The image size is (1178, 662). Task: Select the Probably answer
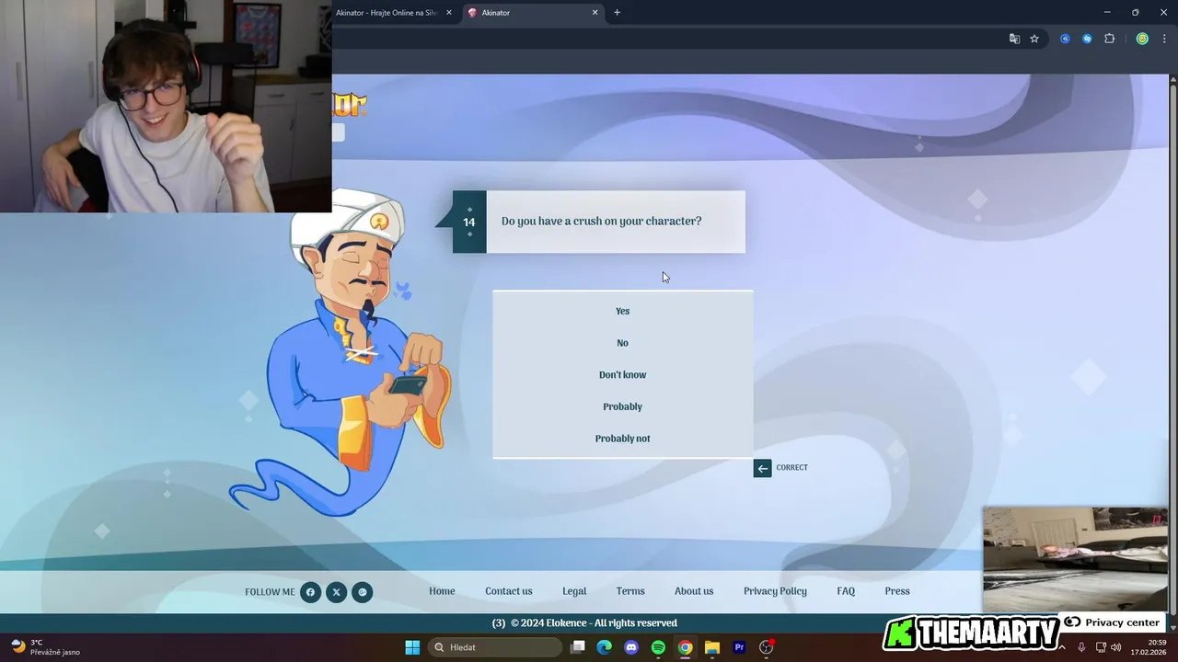(622, 406)
